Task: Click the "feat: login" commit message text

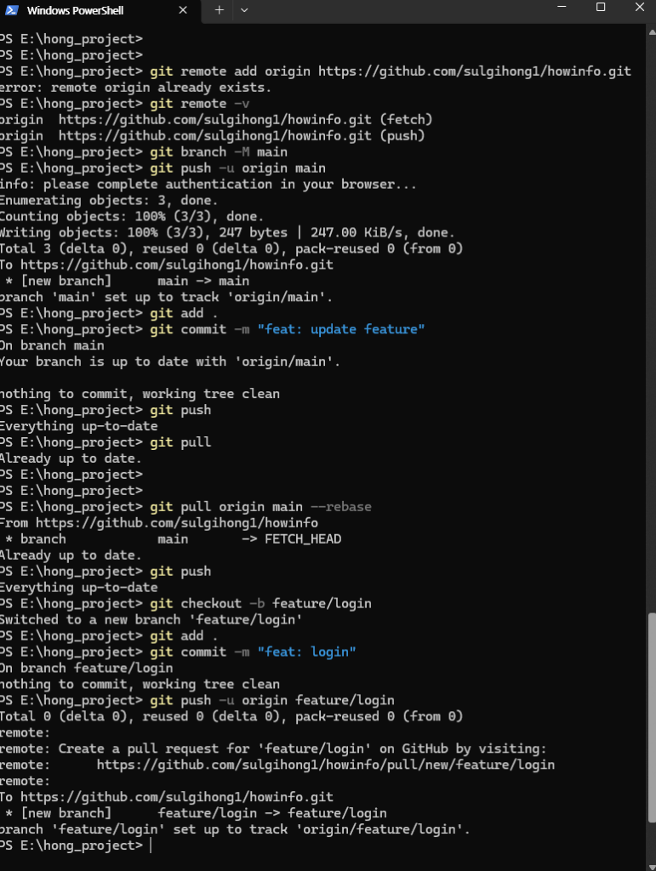Action: tap(307, 652)
